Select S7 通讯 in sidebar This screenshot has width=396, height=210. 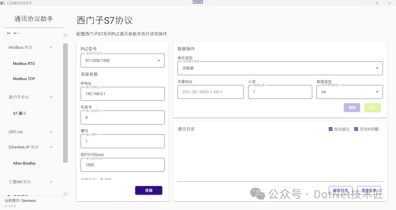tap(19, 113)
